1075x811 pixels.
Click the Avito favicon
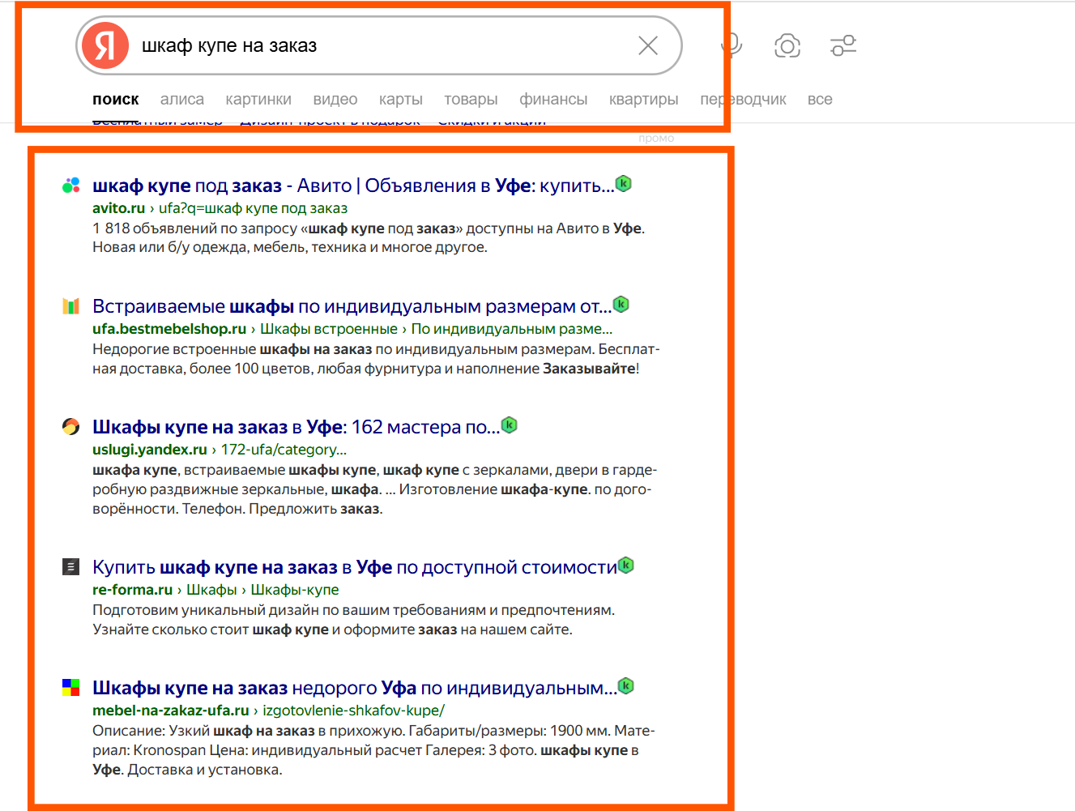(x=71, y=186)
